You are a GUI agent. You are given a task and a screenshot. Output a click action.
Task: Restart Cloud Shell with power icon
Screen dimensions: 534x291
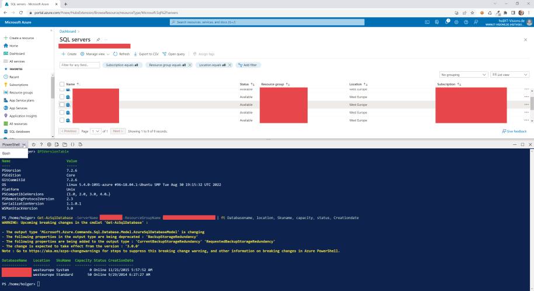click(x=33, y=145)
